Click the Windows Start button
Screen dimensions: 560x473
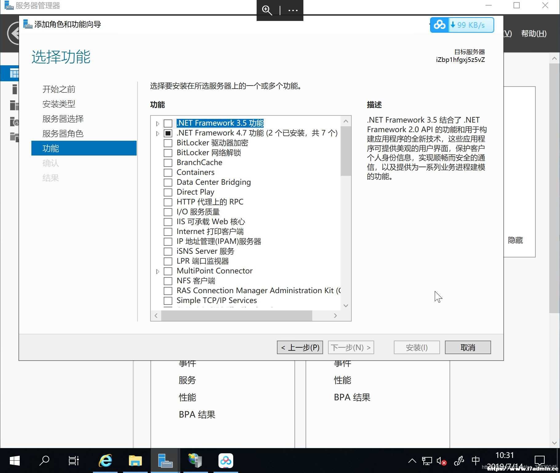(x=14, y=461)
